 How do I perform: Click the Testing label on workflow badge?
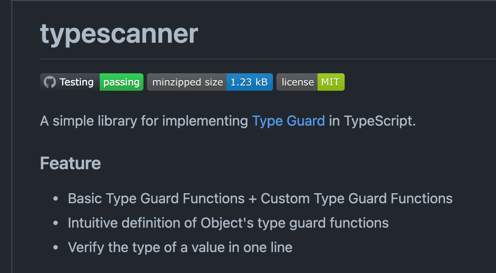pos(77,82)
